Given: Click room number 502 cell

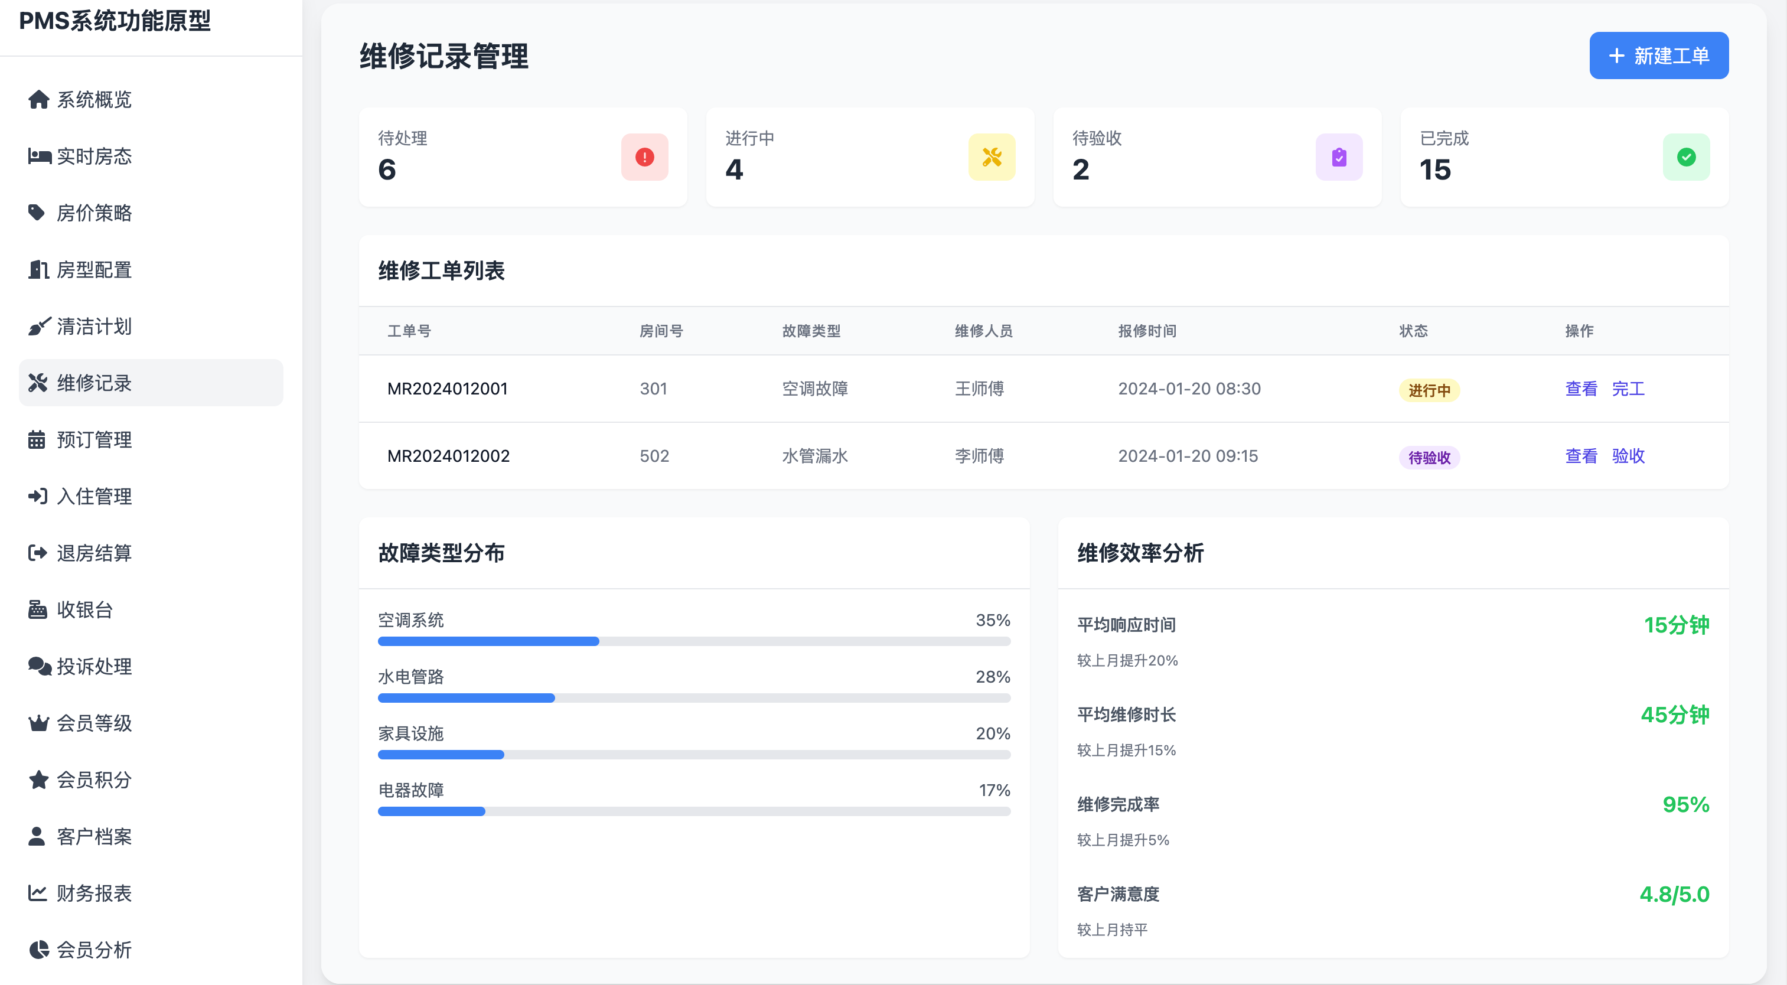Looking at the screenshot, I should [654, 456].
